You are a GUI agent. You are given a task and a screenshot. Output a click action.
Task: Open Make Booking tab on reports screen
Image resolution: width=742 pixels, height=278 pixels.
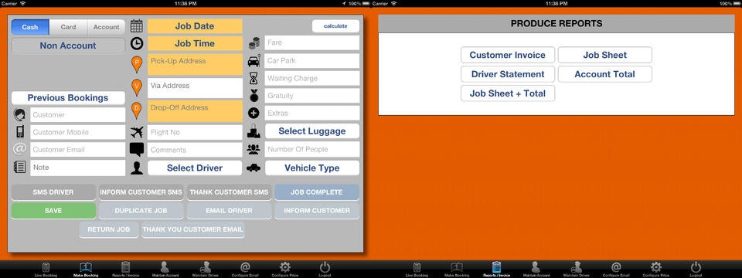(457, 270)
